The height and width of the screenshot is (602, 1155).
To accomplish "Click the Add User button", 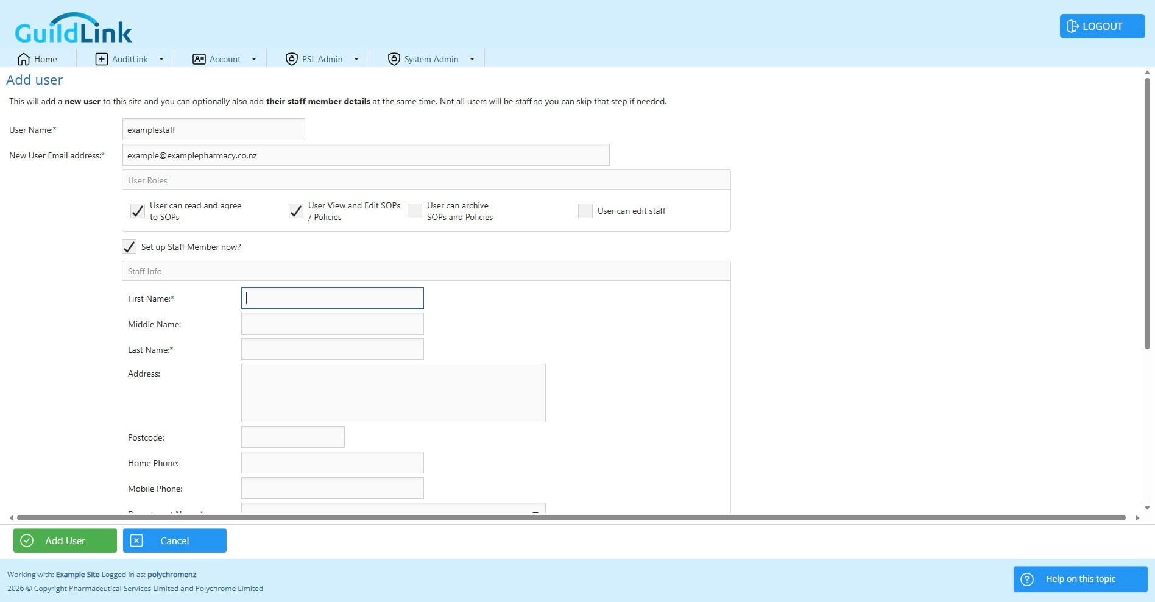I will (65, 540).
